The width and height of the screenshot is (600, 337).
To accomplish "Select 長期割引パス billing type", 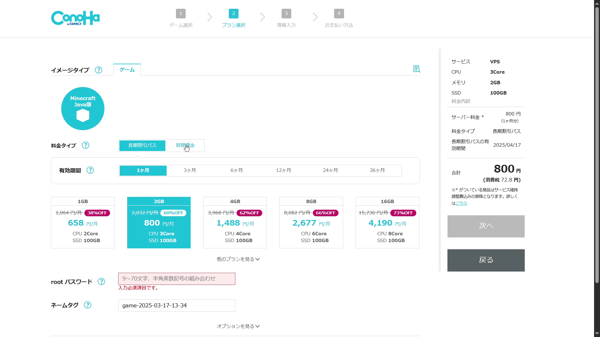I will tap(142, 145).
